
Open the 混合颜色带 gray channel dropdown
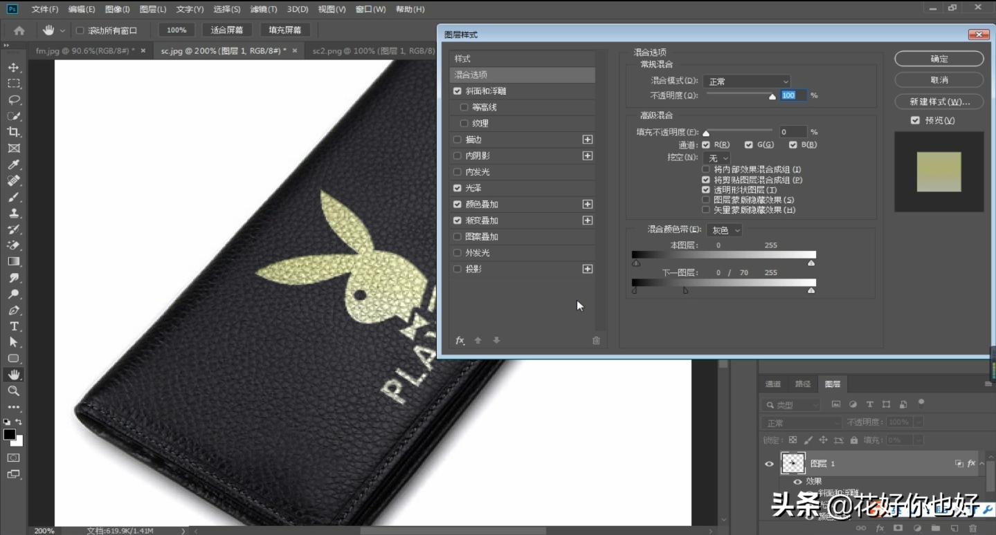pos(724,229)
